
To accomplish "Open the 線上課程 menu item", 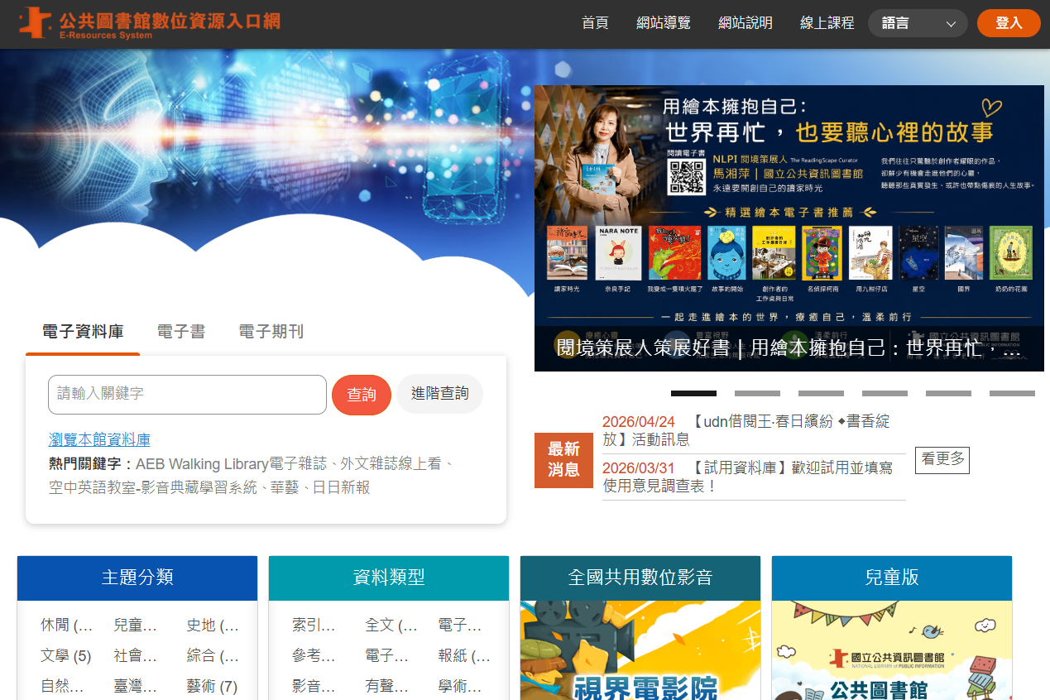I will pyautogui.click(x=827, y=23).
